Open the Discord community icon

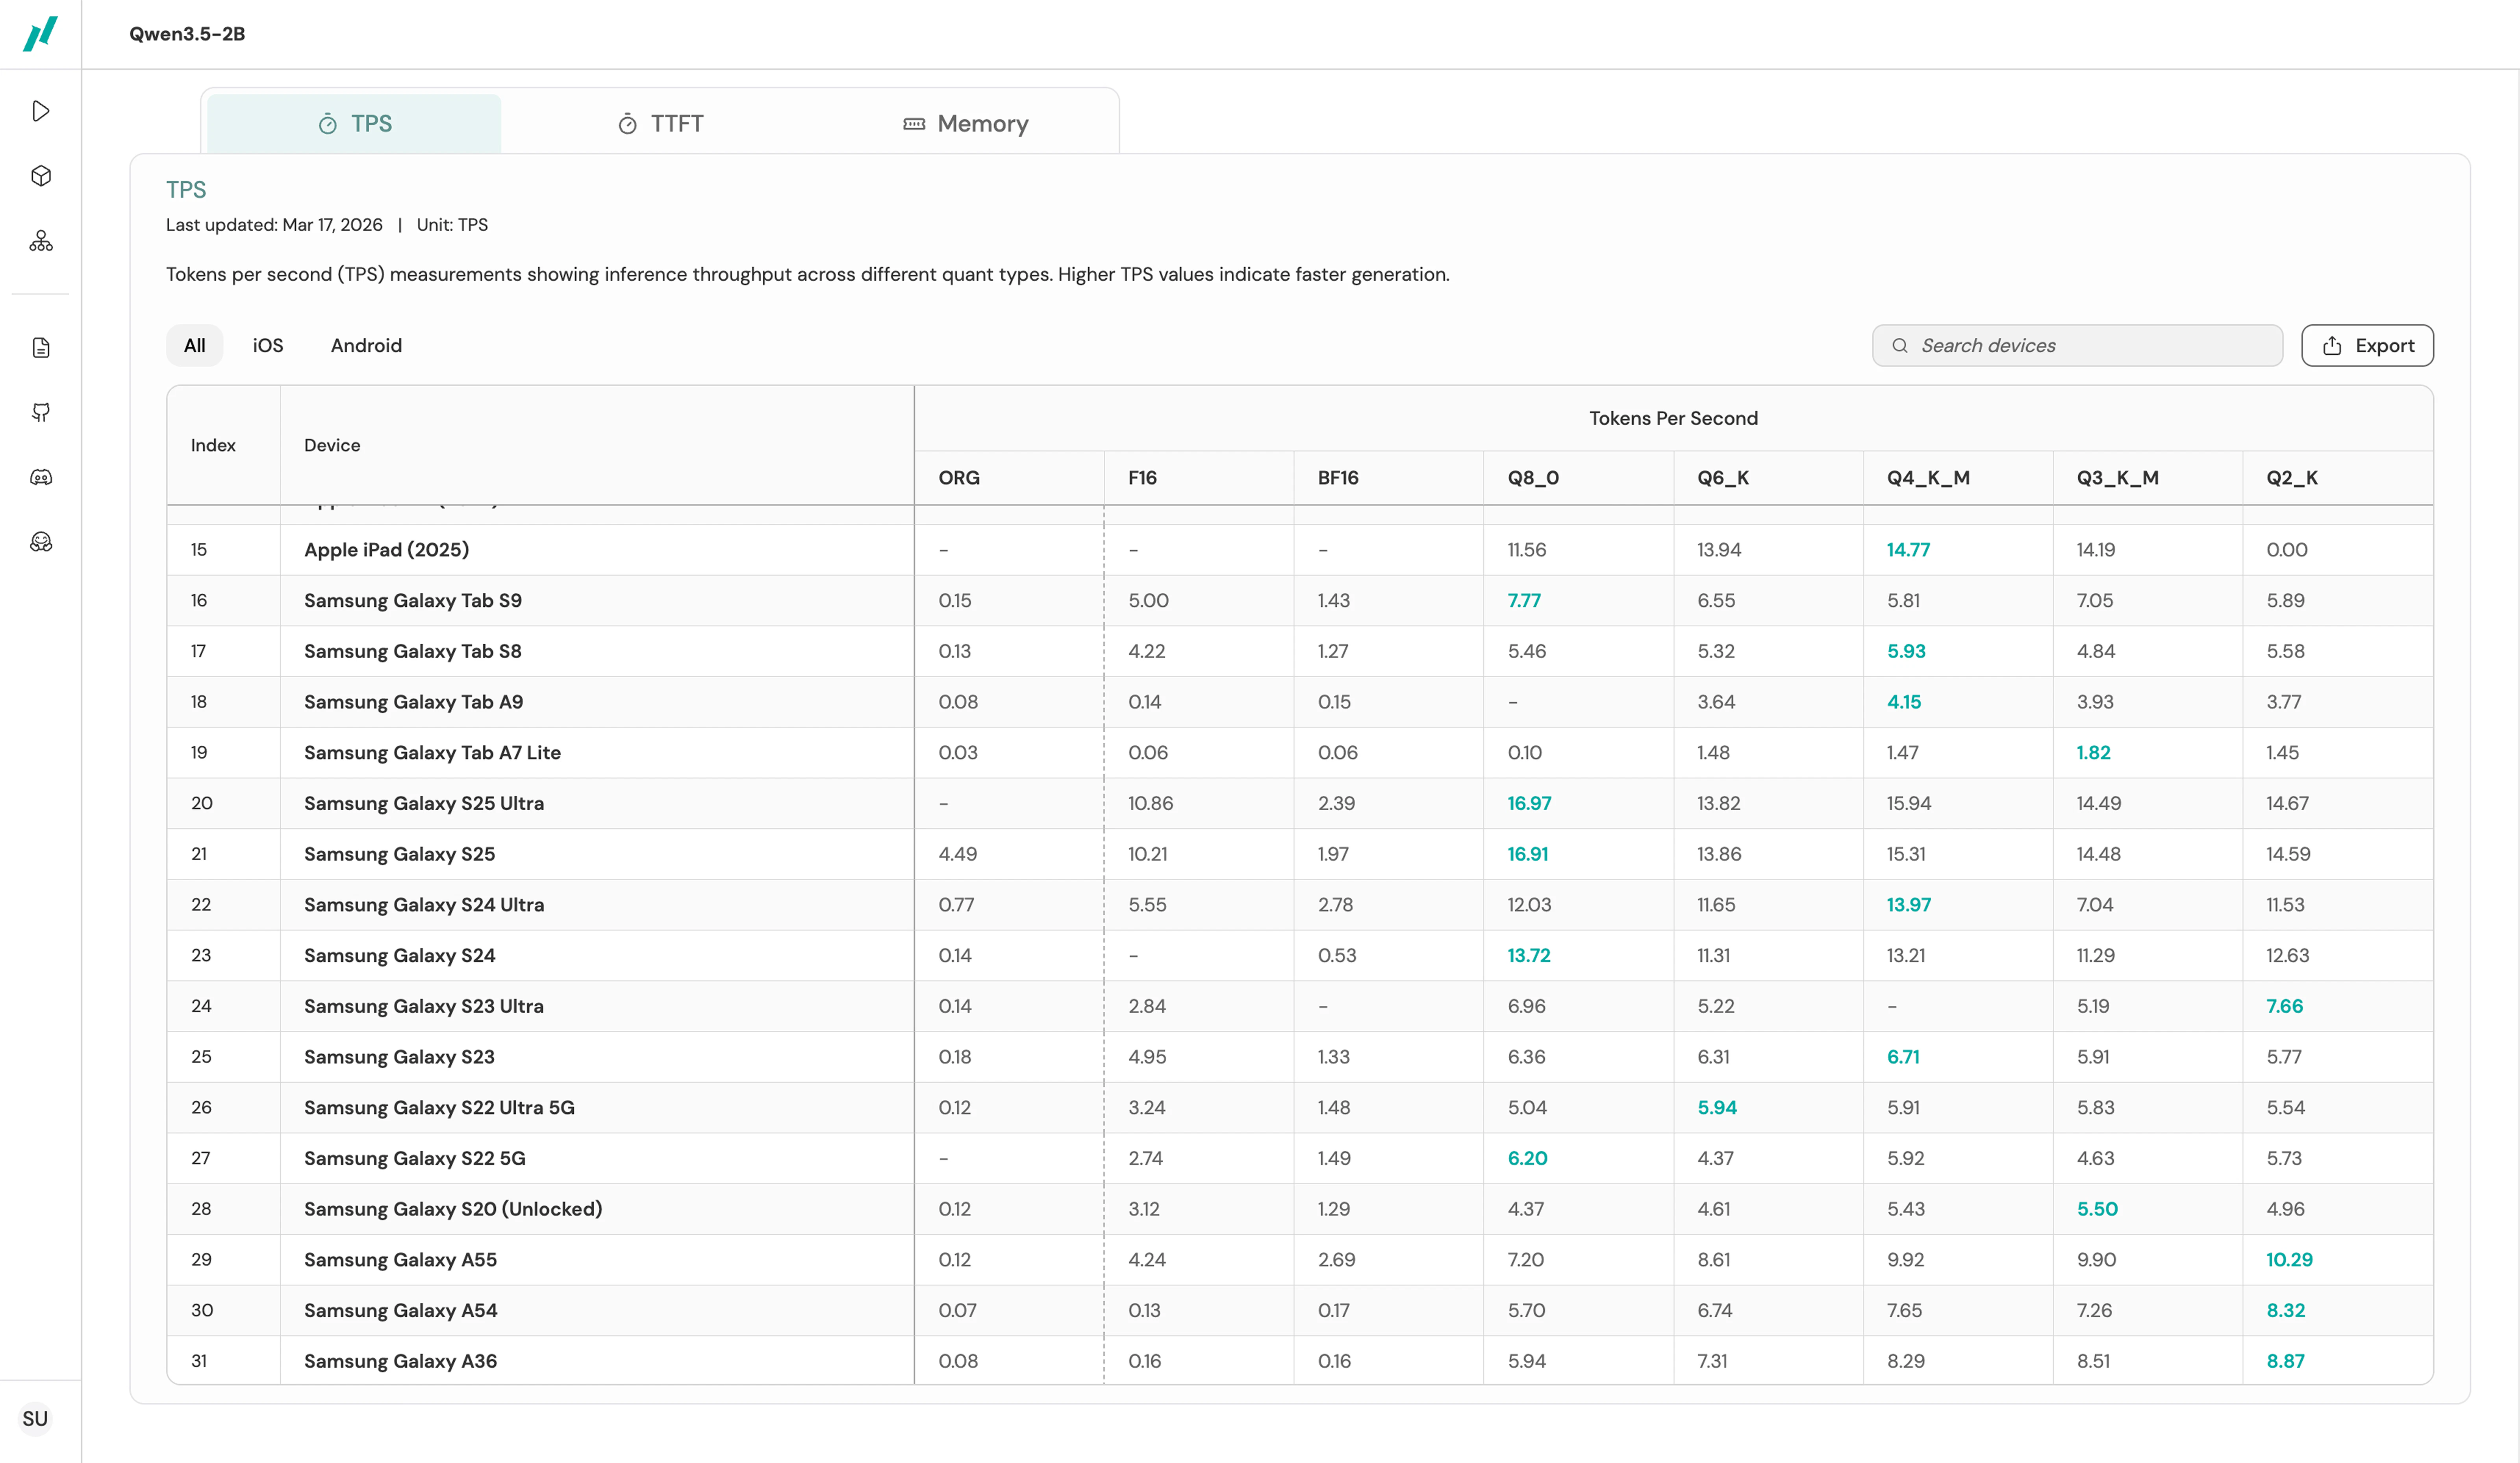[x=40, y=477]
